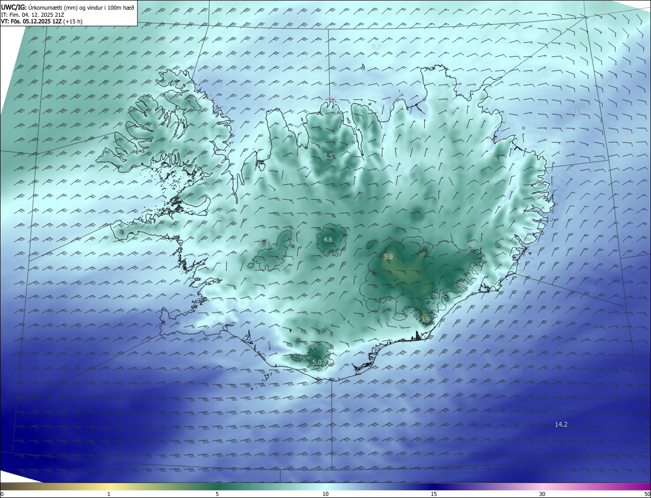The height and width of the screenshot is (498, 651).
Task: Select the initialization time 'IT: Fim. 04. 12. 2025 21Z'
Action: (x=32, y=15)
